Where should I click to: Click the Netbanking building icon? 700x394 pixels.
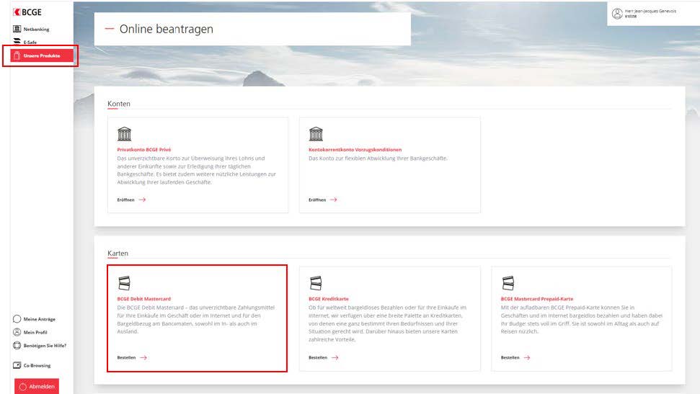point(17,29)
